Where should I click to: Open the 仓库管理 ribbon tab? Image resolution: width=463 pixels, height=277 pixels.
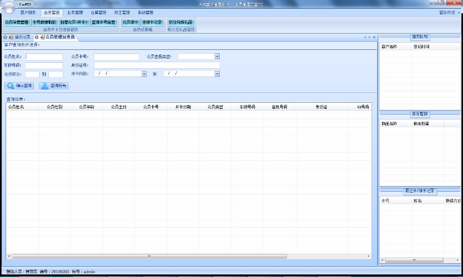(x=98, y=13)
